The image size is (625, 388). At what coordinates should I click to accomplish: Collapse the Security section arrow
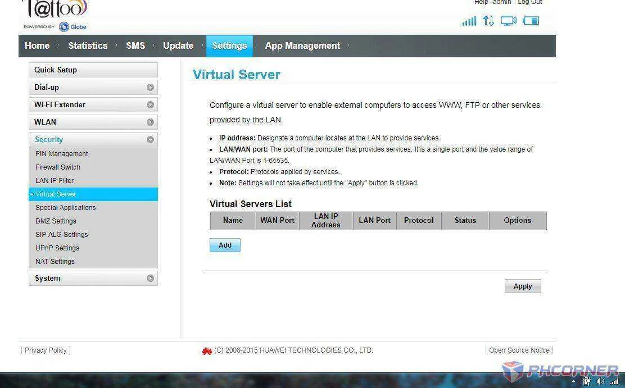click(x=150, y=139)
